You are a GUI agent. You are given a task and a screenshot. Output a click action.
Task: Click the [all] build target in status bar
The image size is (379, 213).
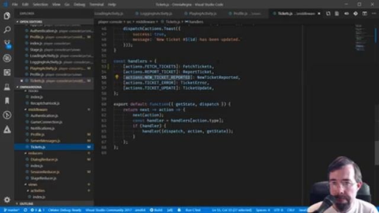(x=170, y=210)
